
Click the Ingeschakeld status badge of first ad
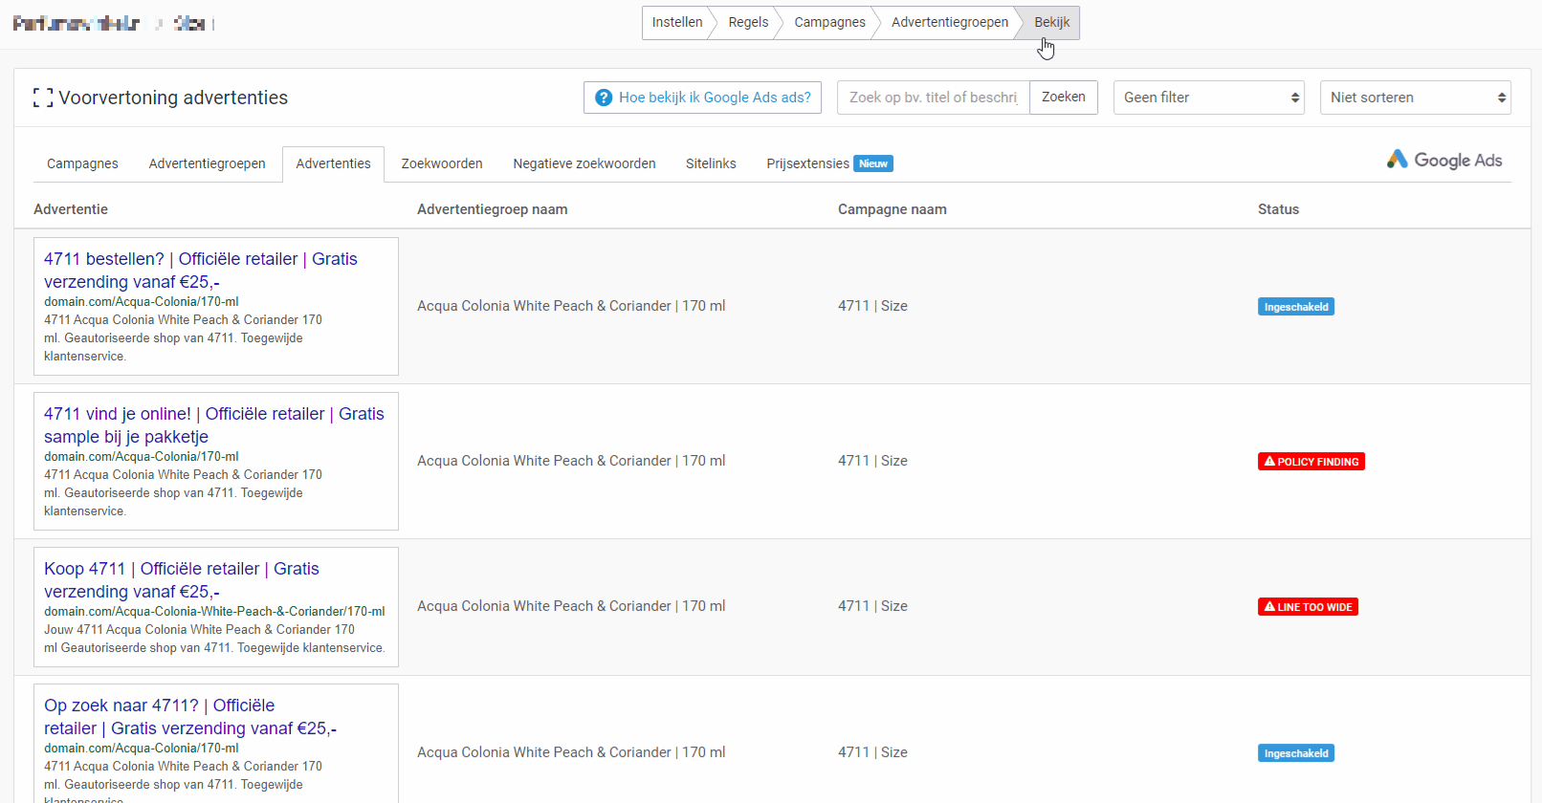[1296, 307]
